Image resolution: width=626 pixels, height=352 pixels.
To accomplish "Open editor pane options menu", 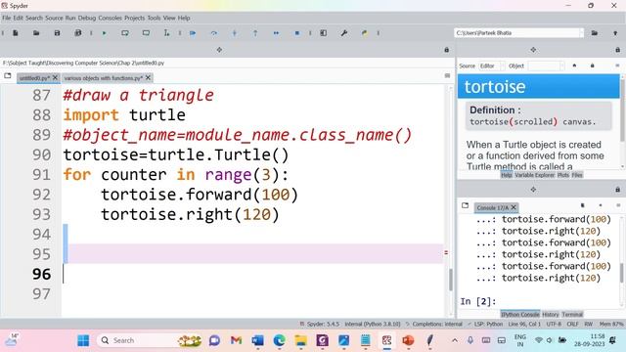I will (x=448, y=76).
